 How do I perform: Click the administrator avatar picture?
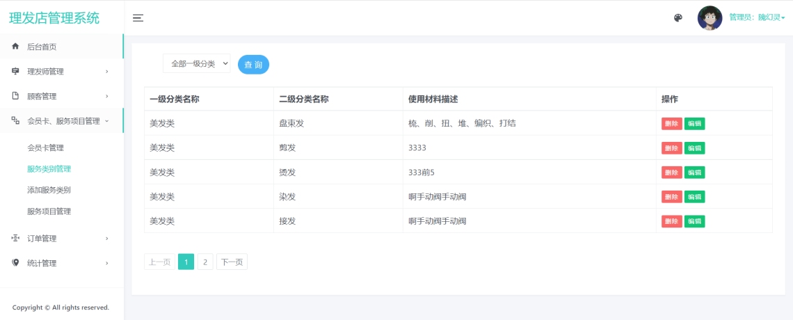pyautogui.click(x=710, y=18)
